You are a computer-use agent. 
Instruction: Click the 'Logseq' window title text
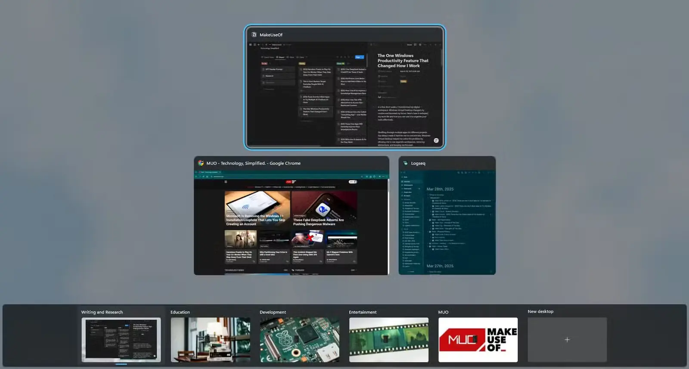pyautogui.click(x=418, y=164)
